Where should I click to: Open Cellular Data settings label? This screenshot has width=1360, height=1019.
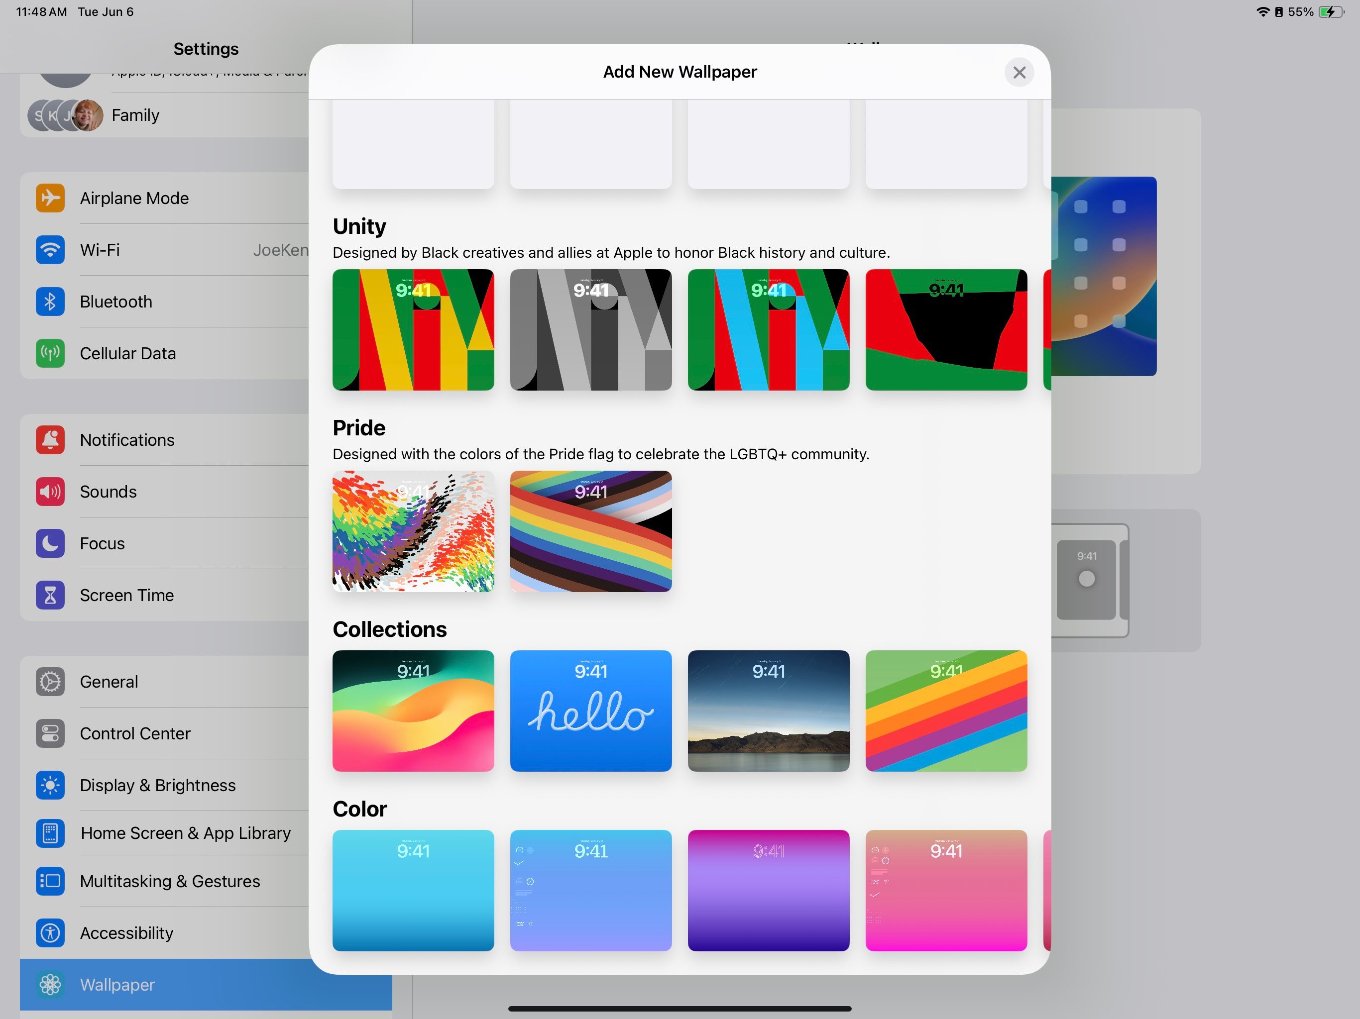point(128,353)
